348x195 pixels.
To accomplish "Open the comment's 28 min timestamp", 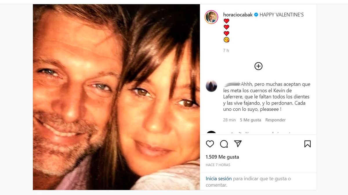I will click(x=229, y=120).
